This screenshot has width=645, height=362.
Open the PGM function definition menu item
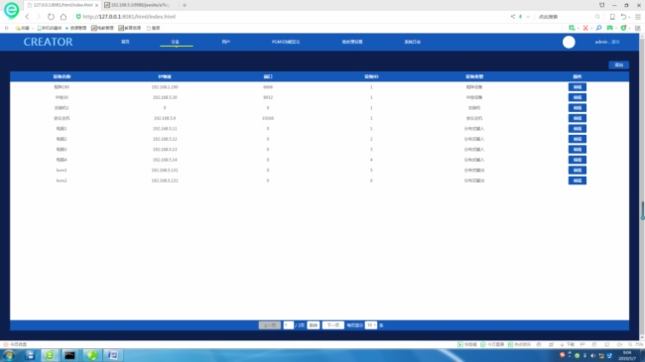(286, 42)
